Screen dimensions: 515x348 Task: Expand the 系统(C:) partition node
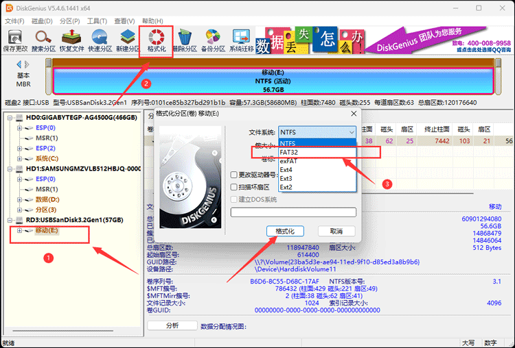point(19,159)
